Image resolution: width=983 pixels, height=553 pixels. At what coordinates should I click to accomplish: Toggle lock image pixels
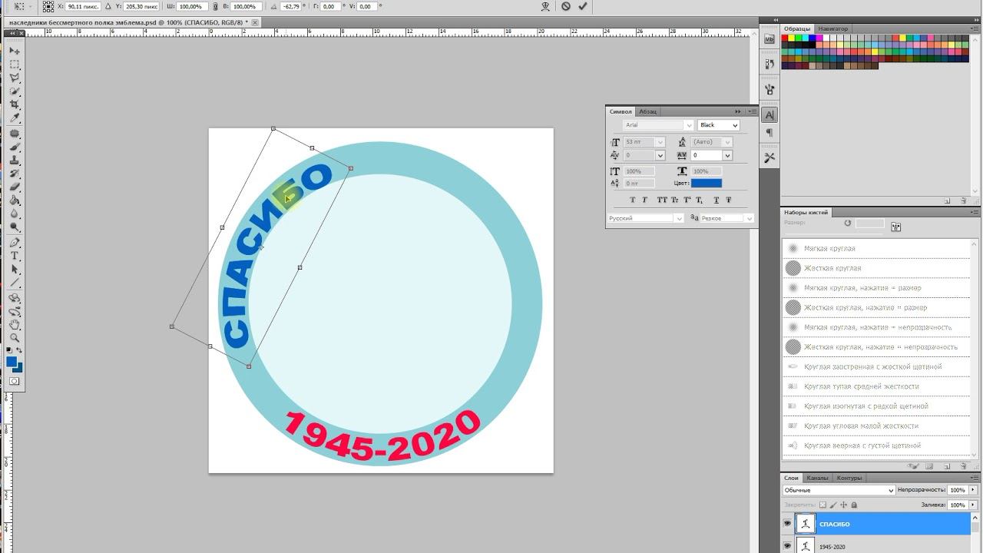coord(833,505)
